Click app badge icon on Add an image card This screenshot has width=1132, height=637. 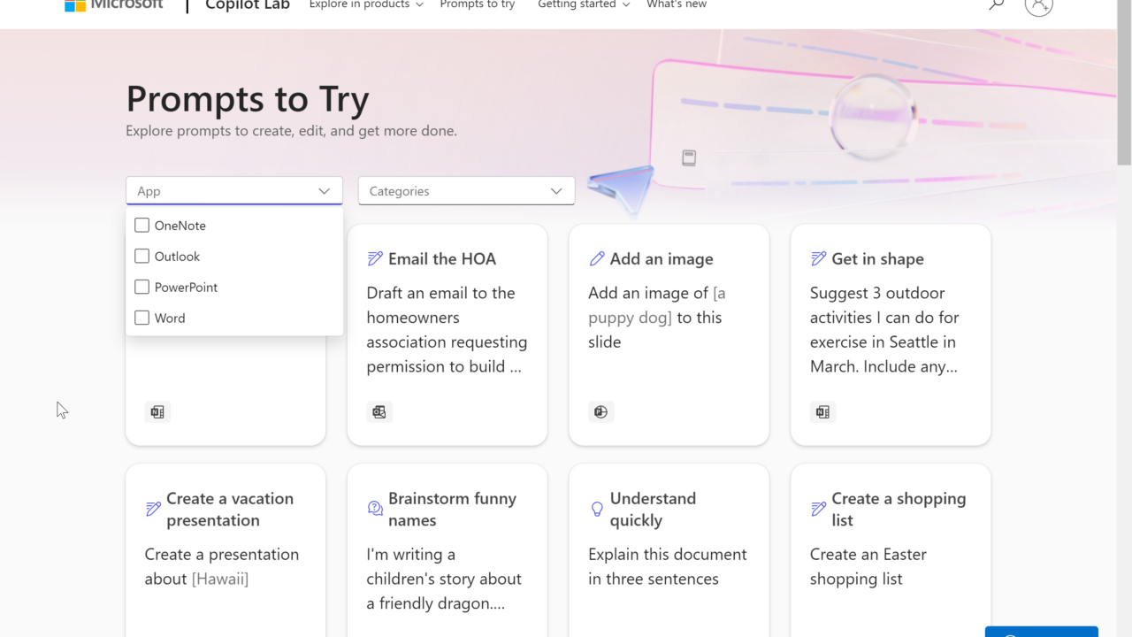(x=600, y=412)
